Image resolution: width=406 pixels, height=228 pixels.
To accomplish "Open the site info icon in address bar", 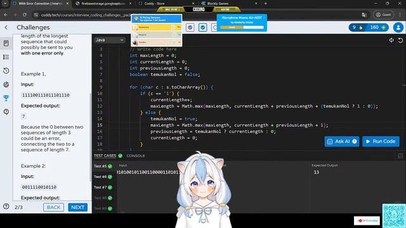I will 36,15.
